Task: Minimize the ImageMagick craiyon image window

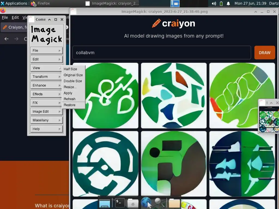Action: 262,12
